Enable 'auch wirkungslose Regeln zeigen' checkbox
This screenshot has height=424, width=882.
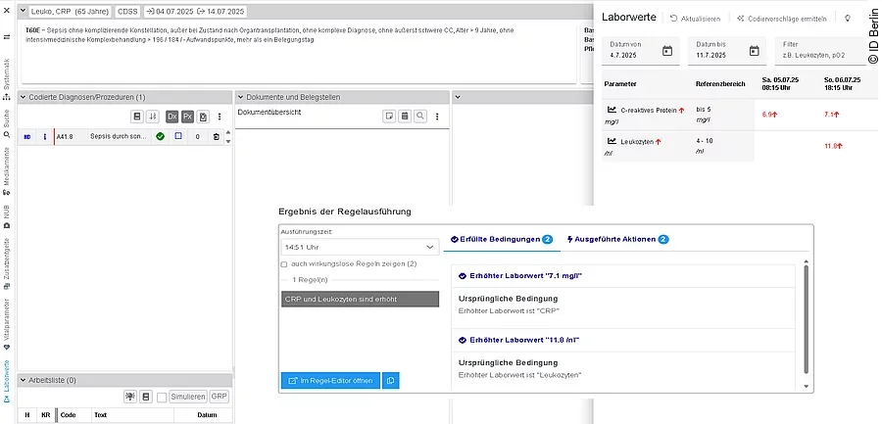click(x=284, y=264)
